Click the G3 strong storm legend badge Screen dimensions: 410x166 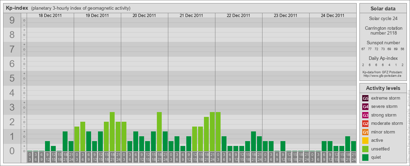pyautogui.click(x=365, y=115)
